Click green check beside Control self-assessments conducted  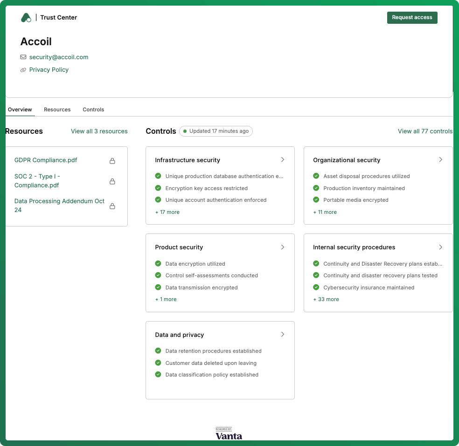pyautogui.click(x=158, y=275)
